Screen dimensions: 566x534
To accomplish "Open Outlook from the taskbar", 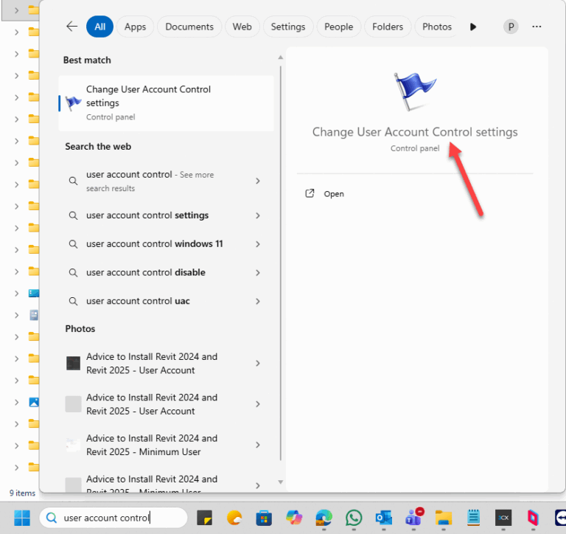I will pos(383,518).
